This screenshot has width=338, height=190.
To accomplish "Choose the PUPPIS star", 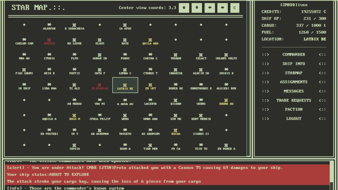I will click(x=74, y=71).
